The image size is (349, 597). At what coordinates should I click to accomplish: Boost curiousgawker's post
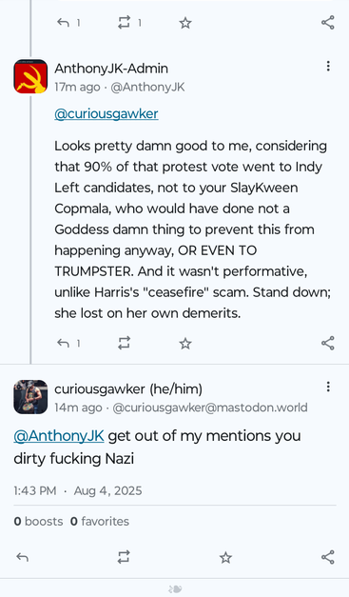coord(124,558)
